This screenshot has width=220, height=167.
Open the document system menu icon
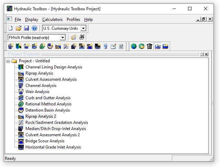click(x=10, y=19)
